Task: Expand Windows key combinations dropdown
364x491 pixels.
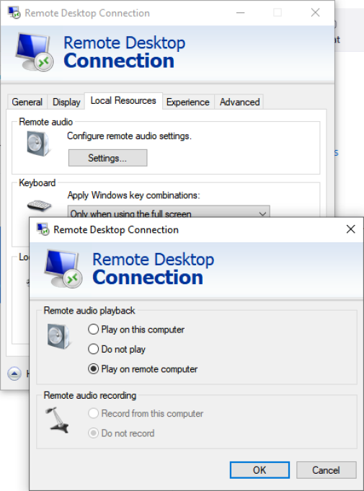Action: (x=169, y=212)
